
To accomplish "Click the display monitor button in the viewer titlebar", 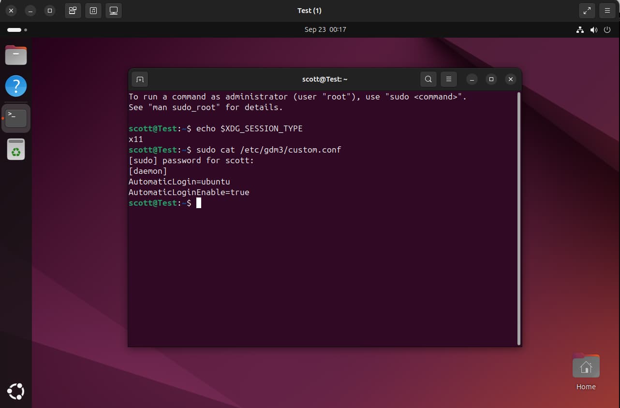I will tap(114, 11).
